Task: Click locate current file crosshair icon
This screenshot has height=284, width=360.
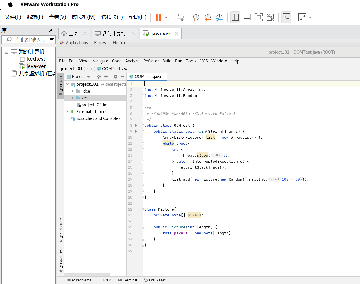Action: pos(99,77)
